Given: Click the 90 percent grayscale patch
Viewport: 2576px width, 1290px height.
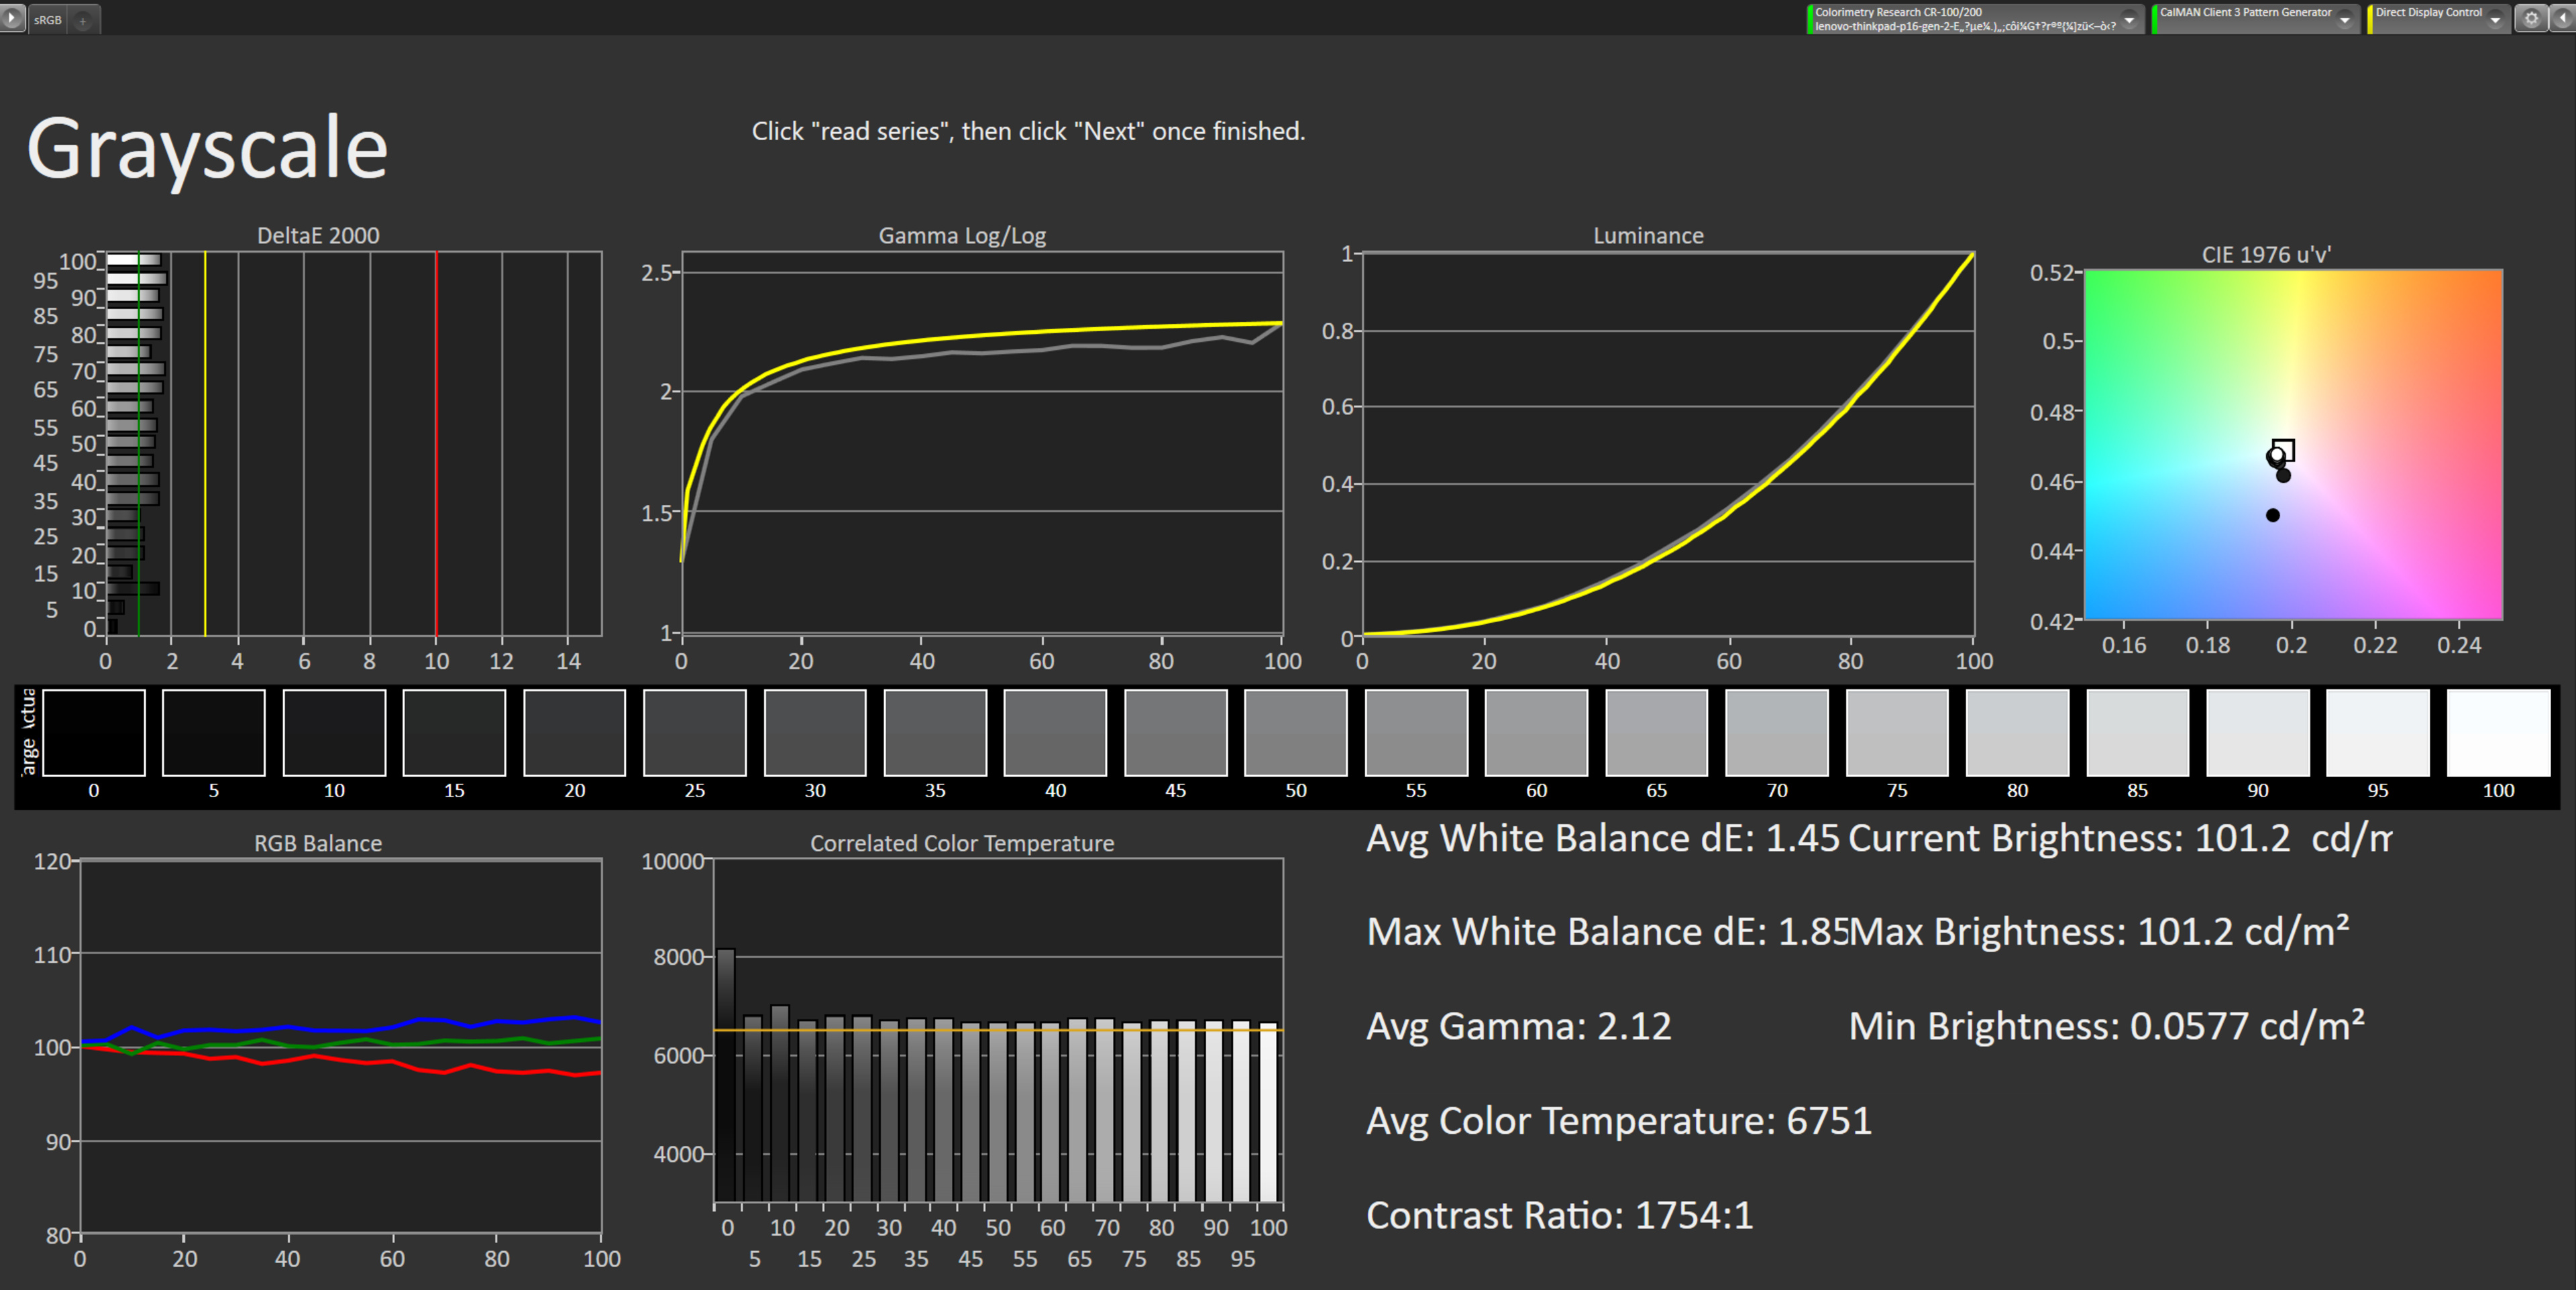Looking at the screenshot, I should pos(2257,731).
